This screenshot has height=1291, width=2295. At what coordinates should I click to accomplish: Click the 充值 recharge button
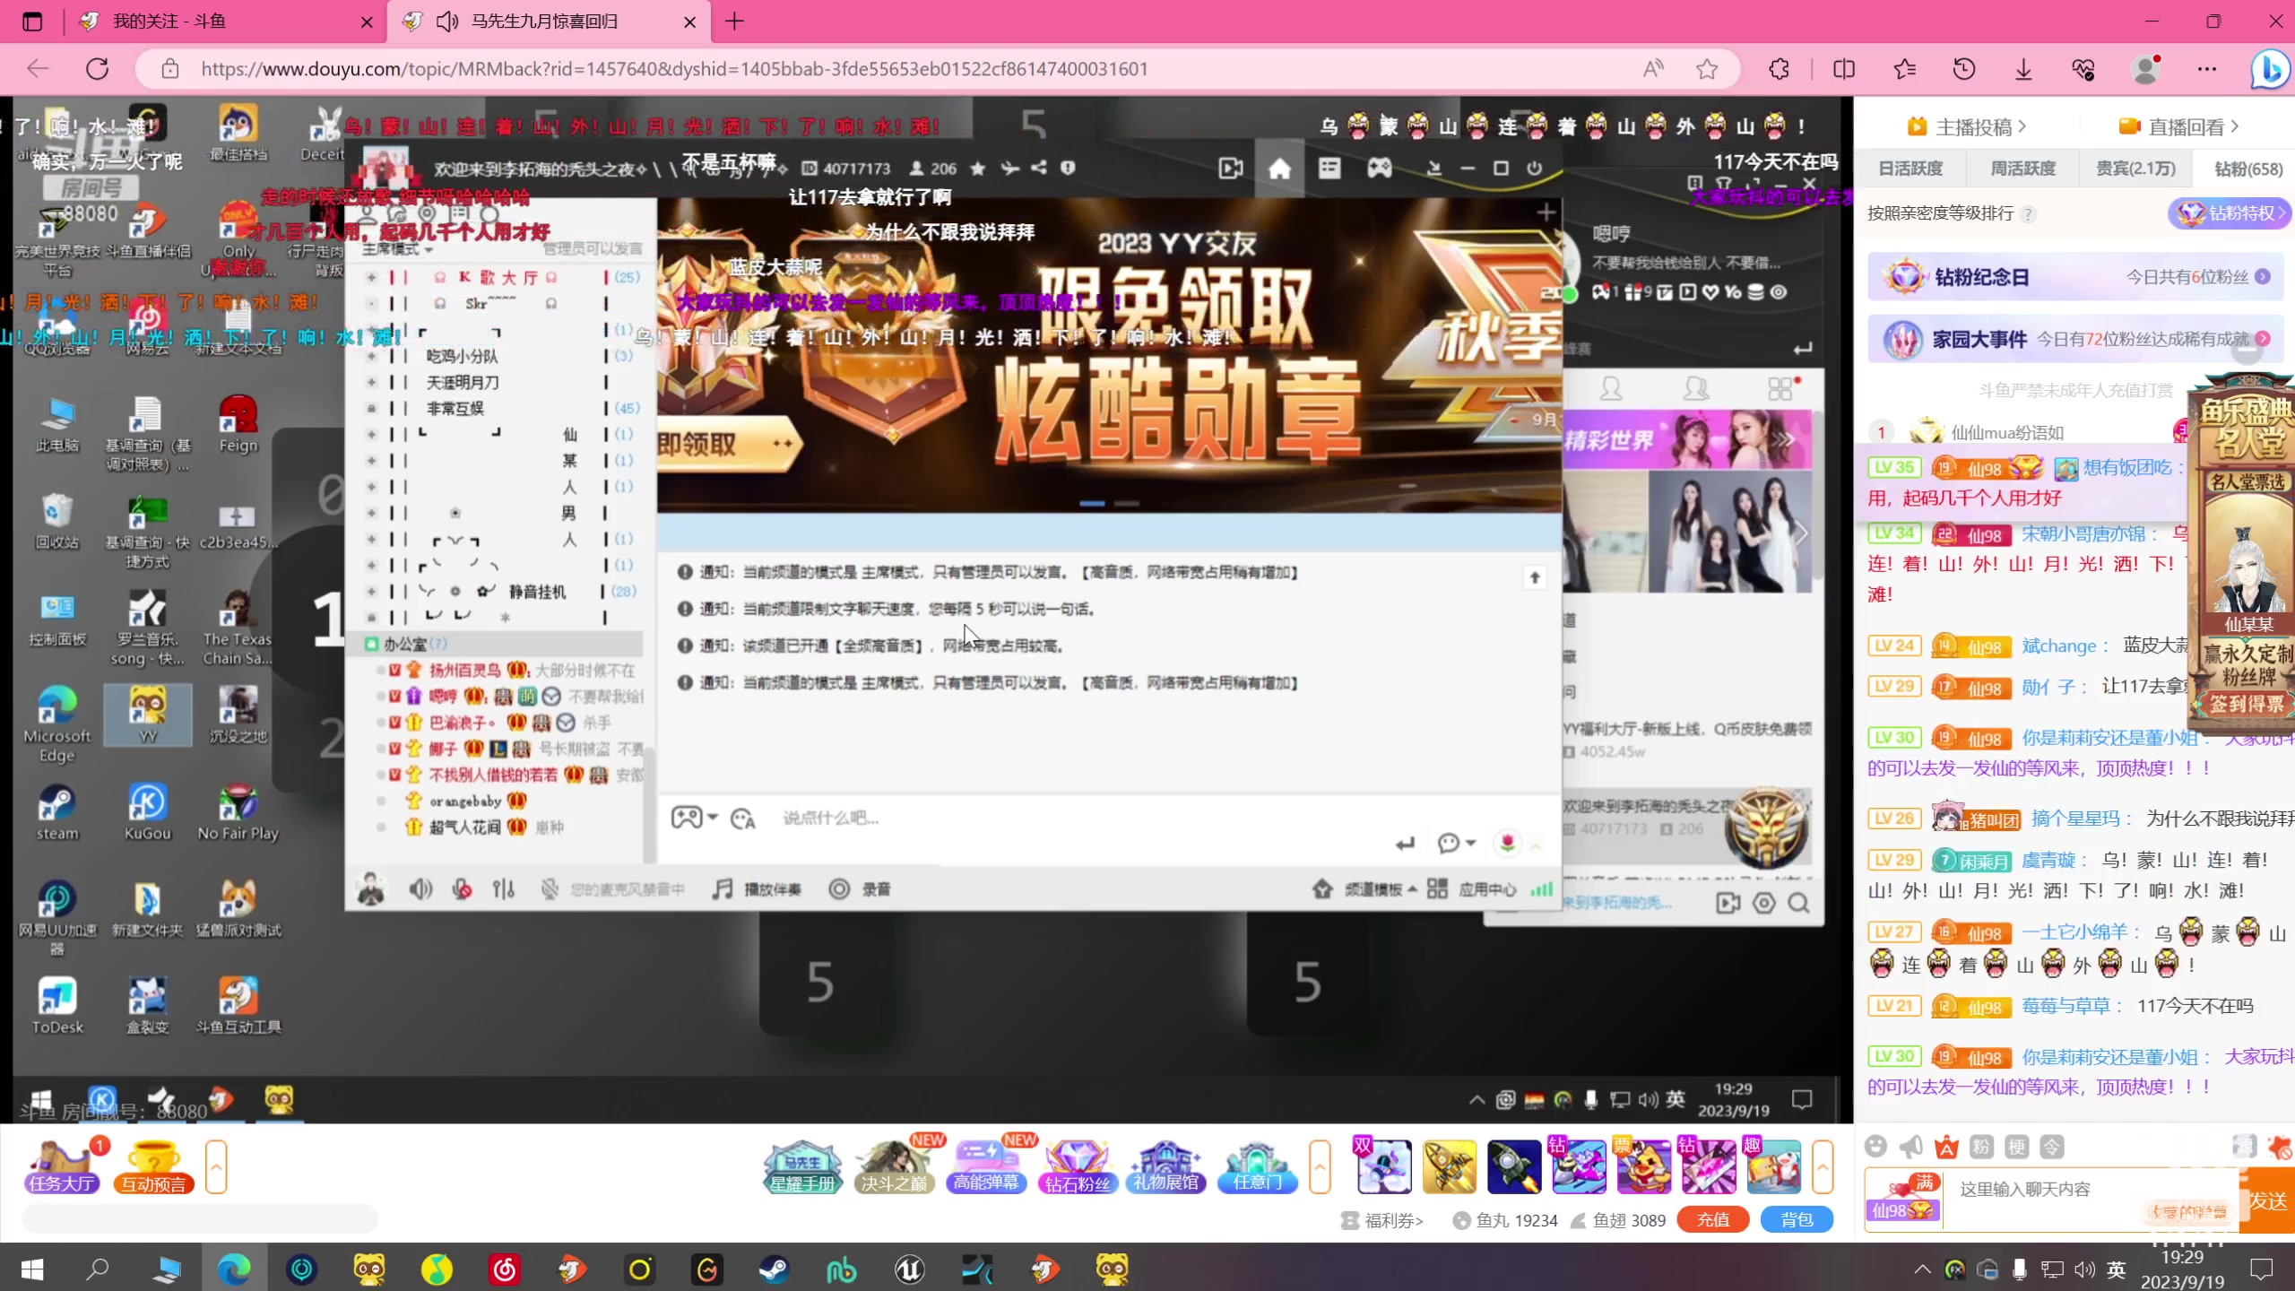[1712, 1219]
